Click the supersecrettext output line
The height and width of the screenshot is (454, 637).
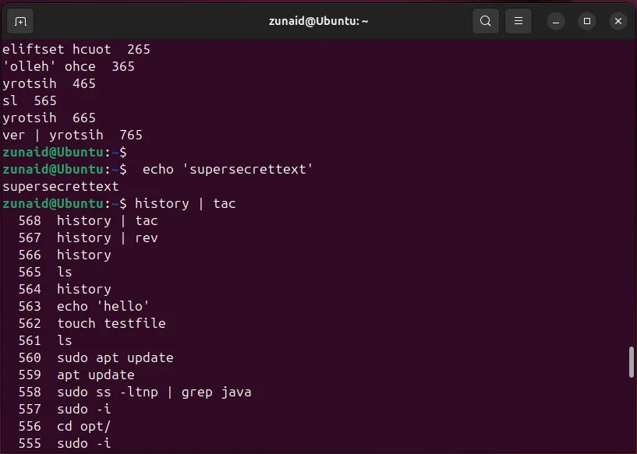[61, 186]
